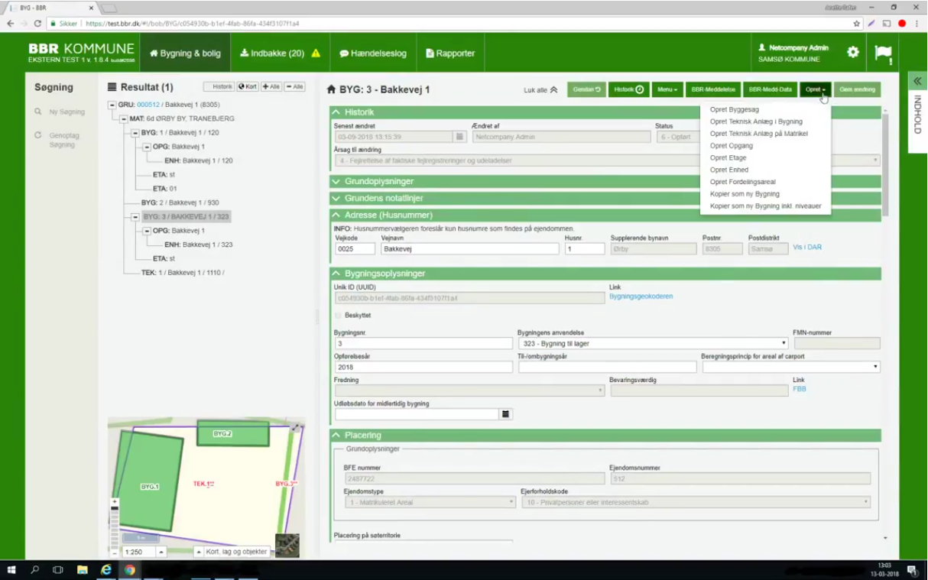Toggle the Beskyttet checkbox

(x=339, y=315)
